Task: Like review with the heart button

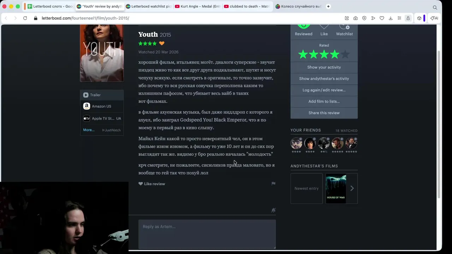Action: coord(151,184)
